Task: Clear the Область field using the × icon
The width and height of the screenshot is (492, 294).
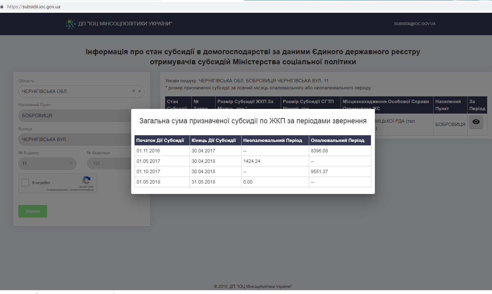Action: (133, 91)
